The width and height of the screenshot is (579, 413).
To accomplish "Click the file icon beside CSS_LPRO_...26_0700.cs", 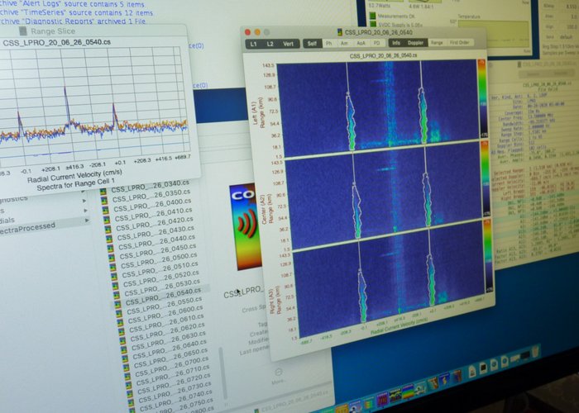I will click(x=127, y=376).
